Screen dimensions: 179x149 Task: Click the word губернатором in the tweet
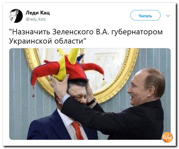click(137, 32)
